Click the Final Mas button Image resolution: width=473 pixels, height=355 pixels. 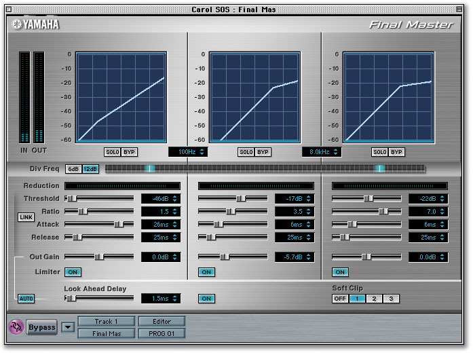106,333
